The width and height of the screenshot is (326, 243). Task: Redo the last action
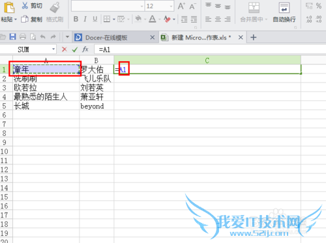point(53,37)
